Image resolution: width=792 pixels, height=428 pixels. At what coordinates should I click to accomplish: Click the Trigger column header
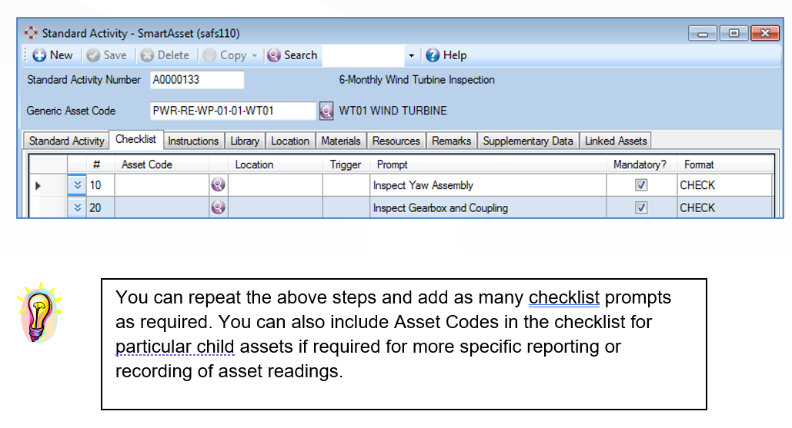tap(346, 164)
